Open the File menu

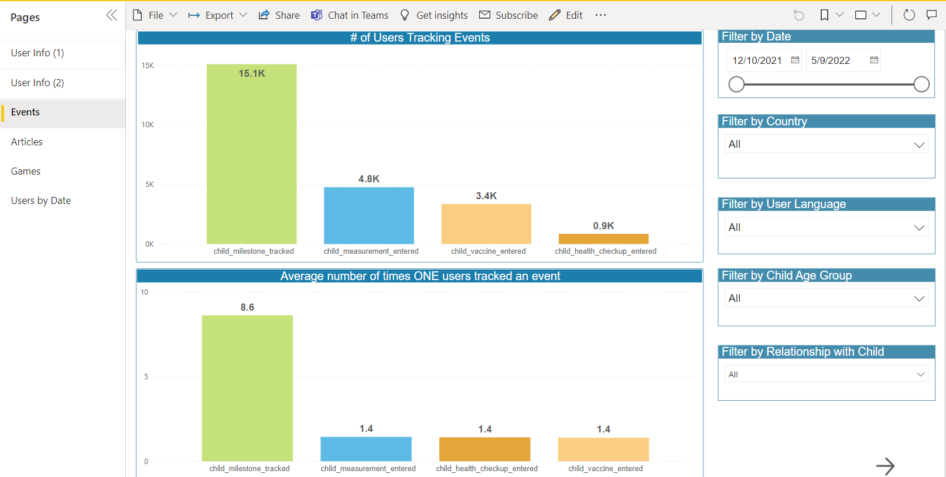(155, 15)
